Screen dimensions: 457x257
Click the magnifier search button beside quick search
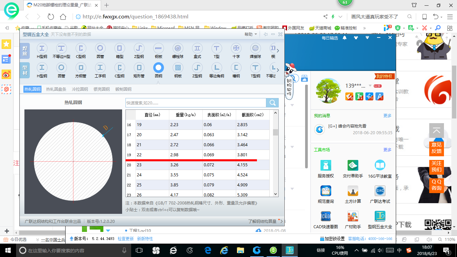272,103
